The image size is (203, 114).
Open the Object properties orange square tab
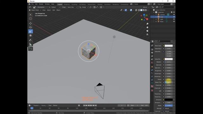tap(152, 67)
